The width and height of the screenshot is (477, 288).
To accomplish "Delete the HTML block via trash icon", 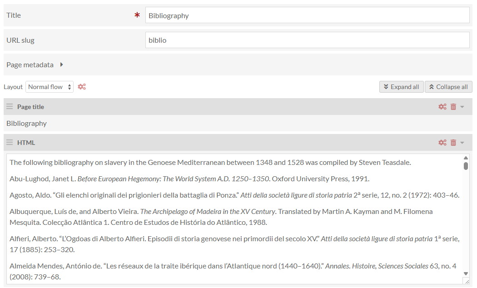I will point(453,143).
